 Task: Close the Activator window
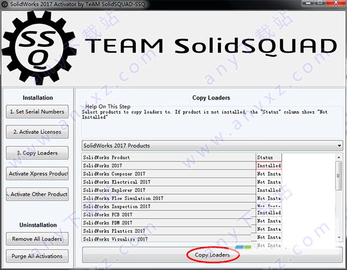(336, 3)
